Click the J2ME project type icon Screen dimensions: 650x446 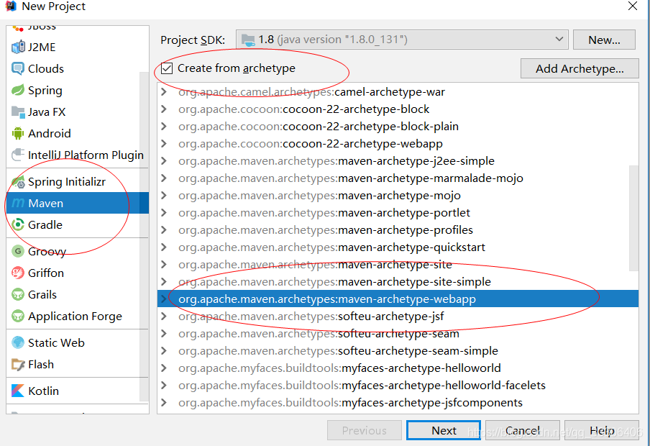point(18,47)
